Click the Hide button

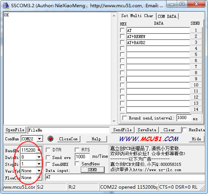point(196,139)
